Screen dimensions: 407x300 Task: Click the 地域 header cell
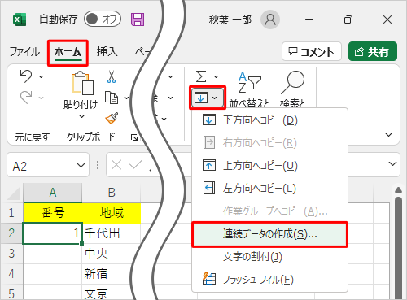click(x=112, y=213)
